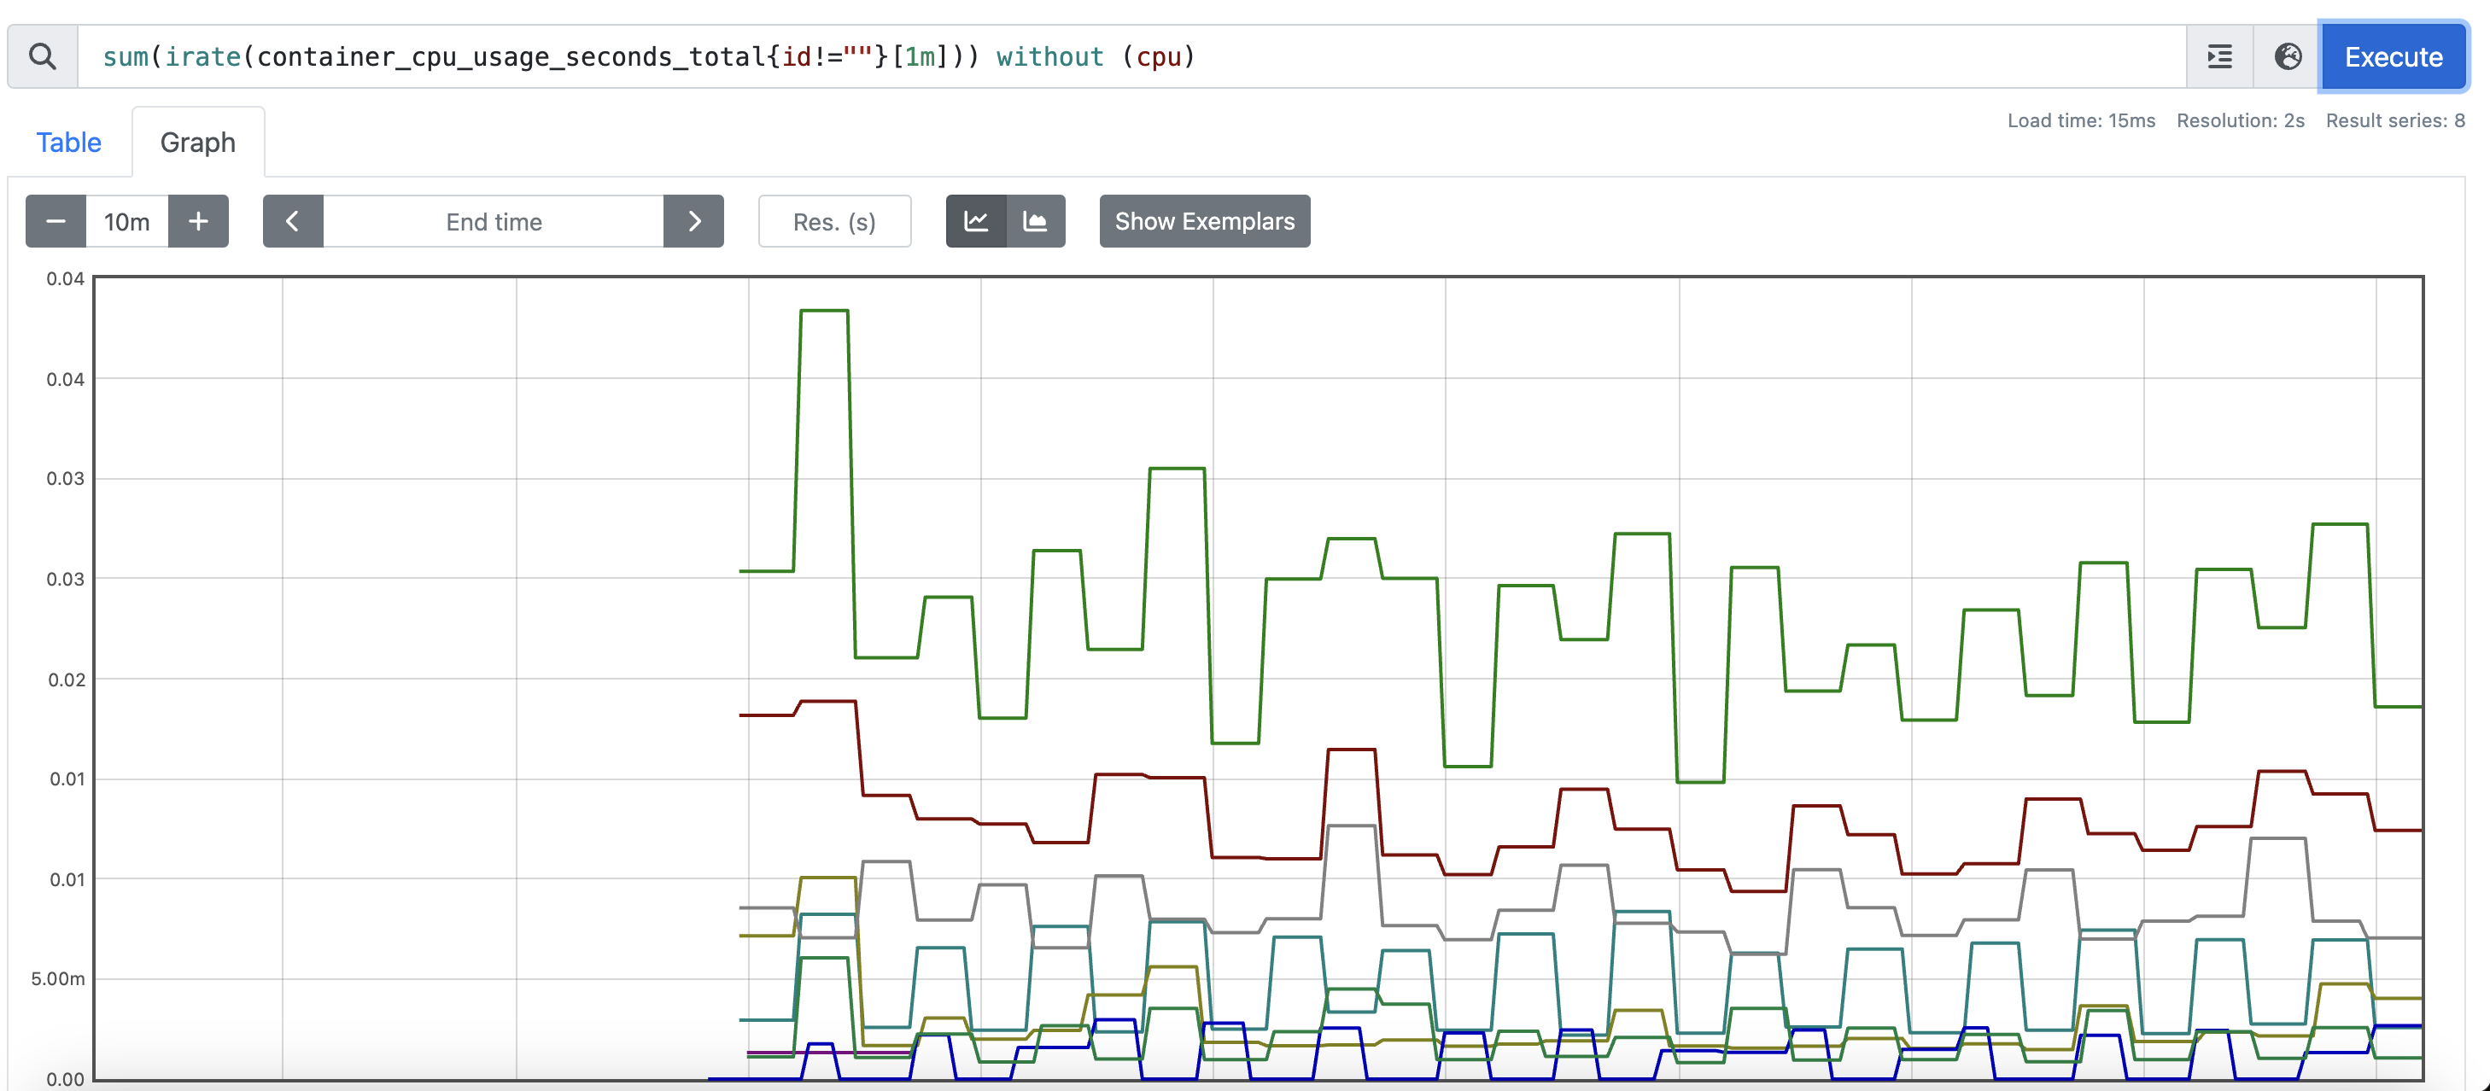Image resolution: width=2490 pixels, height=1091 pixels.
Task: Switch to unstacked line chart mode
Action: [976, 221]
